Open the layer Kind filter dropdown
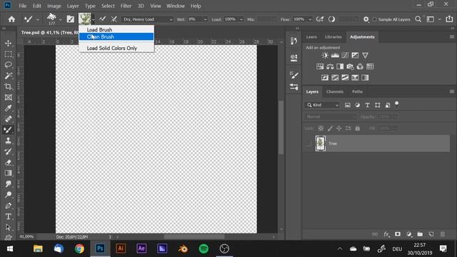Viewport: 457px width, 257px height. click(323, 105)
